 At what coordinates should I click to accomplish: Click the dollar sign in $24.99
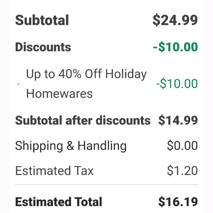tap(156, 20)
